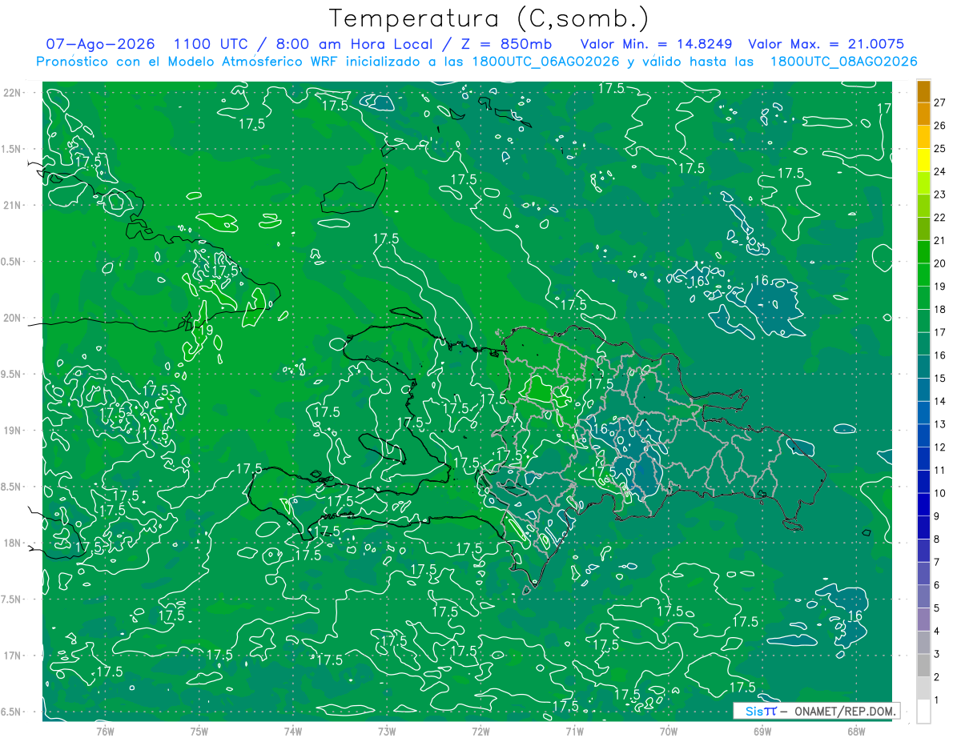Screen dimensions: 961x742
Task: Click the '9.5N' latitude label
Action: click(x=10, y=374)
